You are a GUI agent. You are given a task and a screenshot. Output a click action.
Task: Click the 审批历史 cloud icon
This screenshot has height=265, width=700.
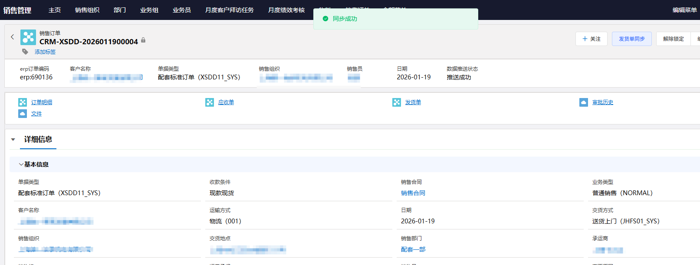tap(584, 102)
